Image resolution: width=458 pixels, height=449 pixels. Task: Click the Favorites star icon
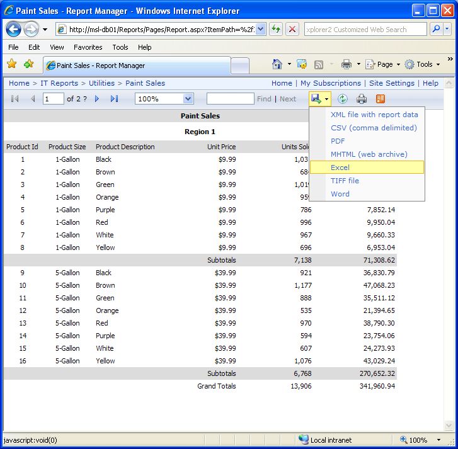11,64
